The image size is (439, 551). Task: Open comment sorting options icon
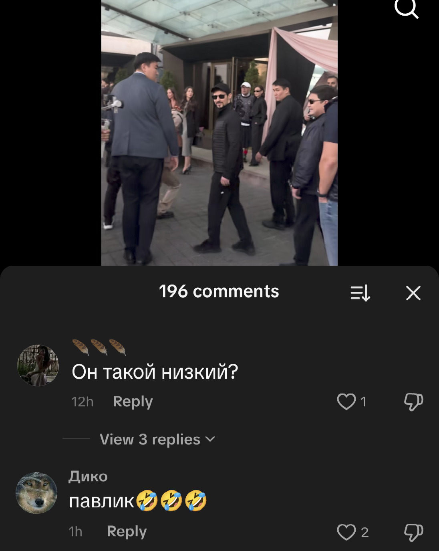pos(360,293)
